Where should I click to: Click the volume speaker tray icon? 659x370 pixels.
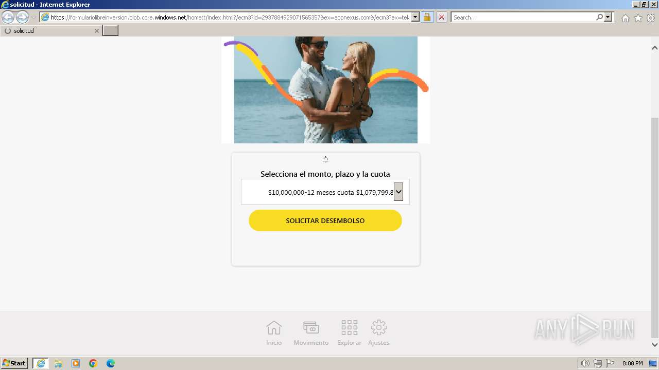click(x=585, y=363)
